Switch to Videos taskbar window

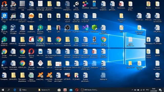[x=23, y=90]
